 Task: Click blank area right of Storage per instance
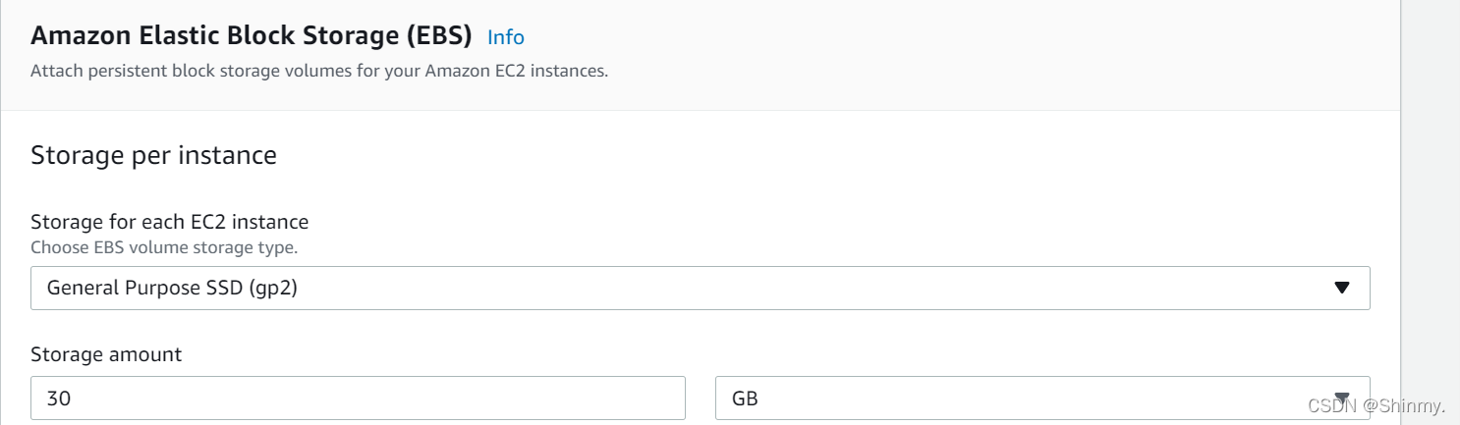click(x=786, y=155)
